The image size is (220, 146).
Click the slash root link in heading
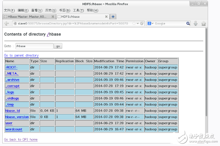48,34
